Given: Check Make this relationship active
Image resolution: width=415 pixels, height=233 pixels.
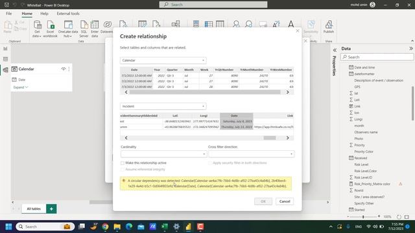Looking at the screenshot, I should tap(123, 163).
